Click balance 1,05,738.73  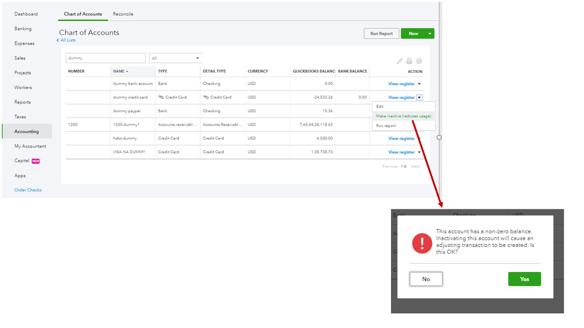(x=322, y=152)
